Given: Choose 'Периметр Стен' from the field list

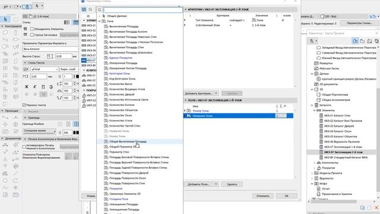Looking at the screenshot, I should [119, 152].
